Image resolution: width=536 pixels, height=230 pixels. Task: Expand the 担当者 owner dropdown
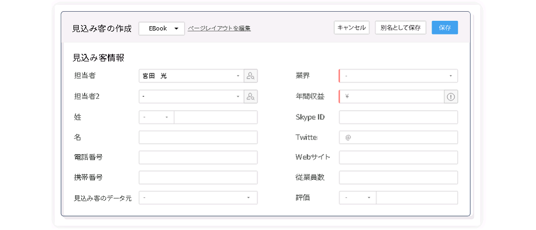point(191,76)
